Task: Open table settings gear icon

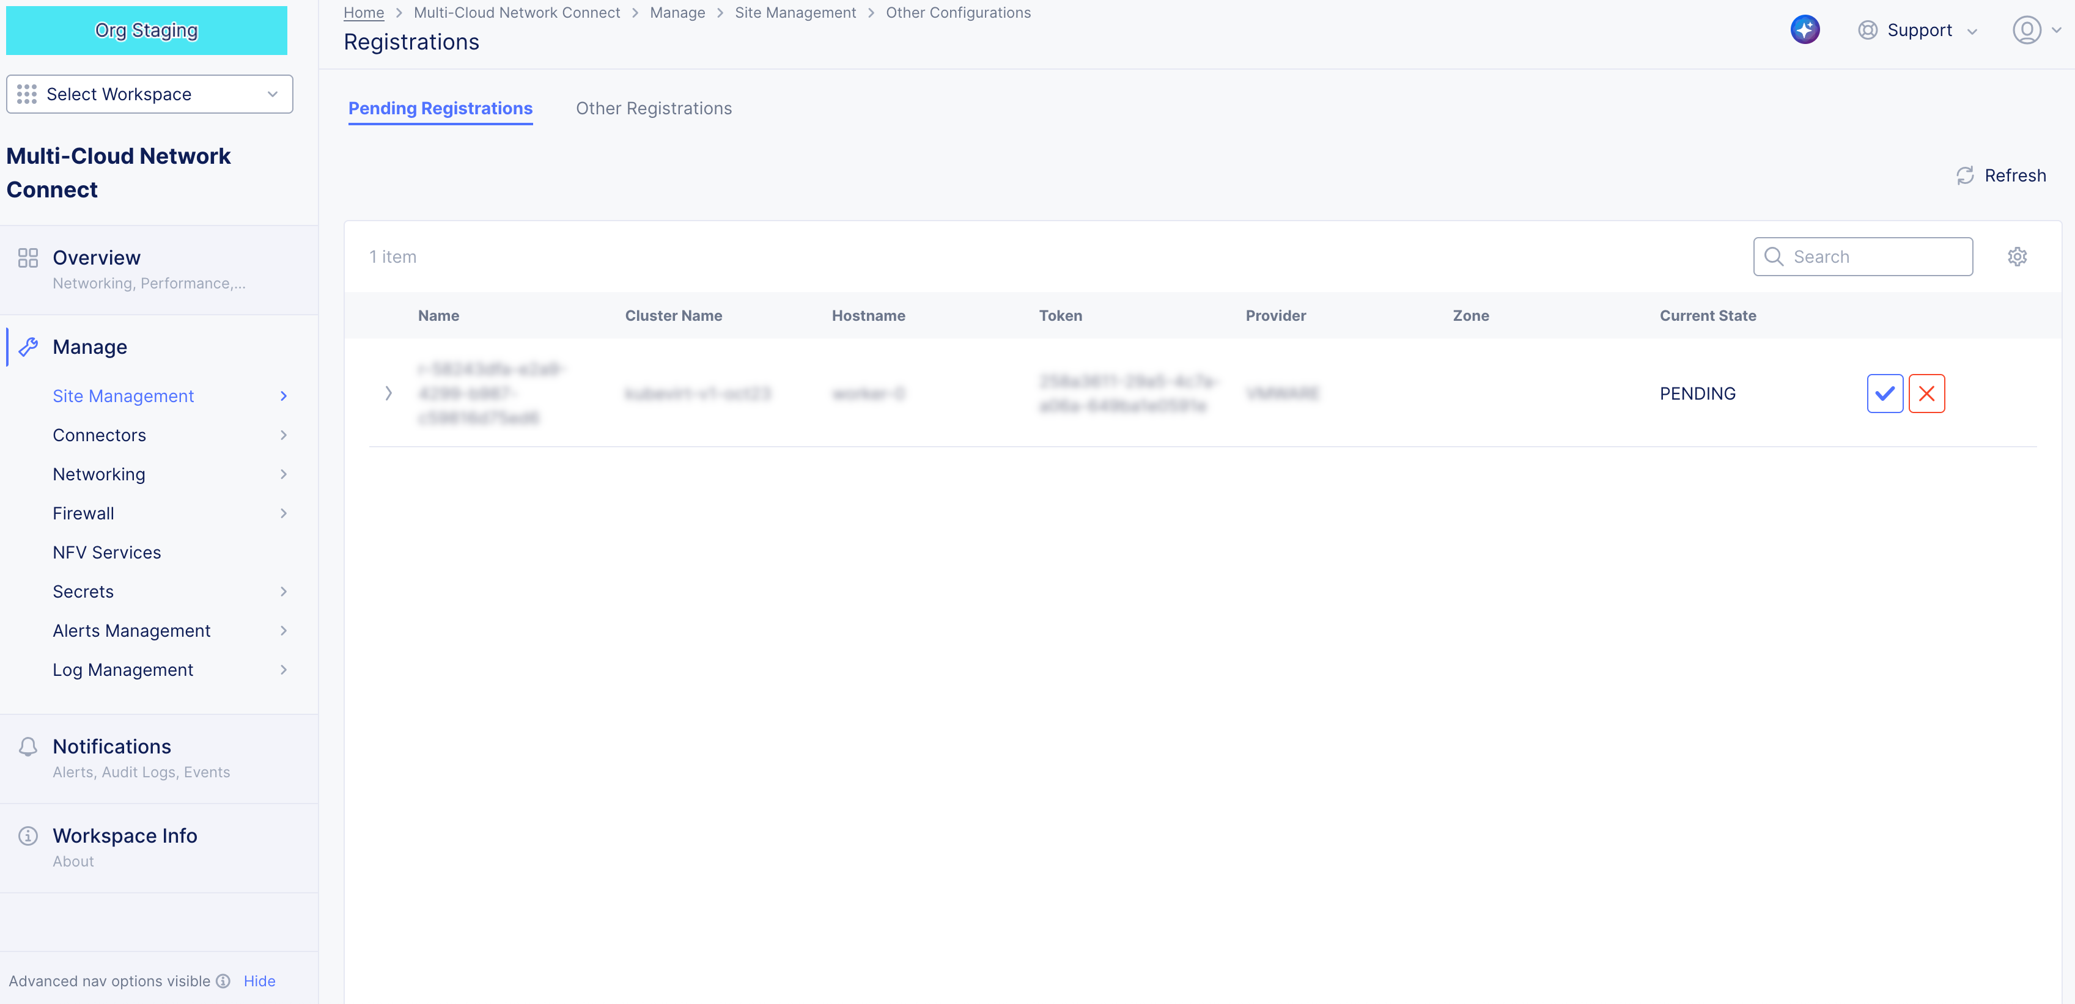Action: click(2016, 257)
